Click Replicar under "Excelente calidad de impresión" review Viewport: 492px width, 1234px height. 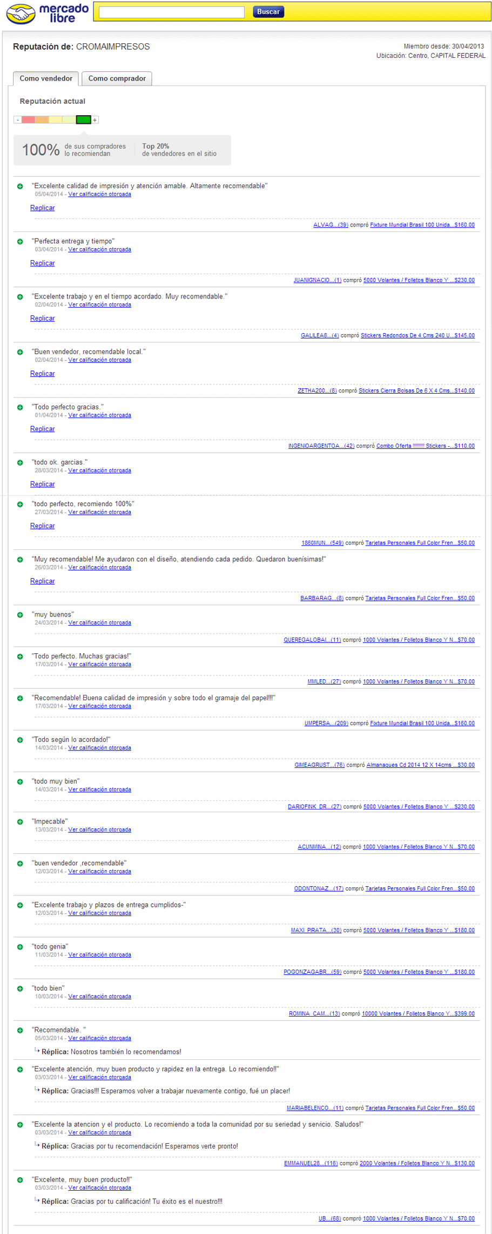coord(42,208)
